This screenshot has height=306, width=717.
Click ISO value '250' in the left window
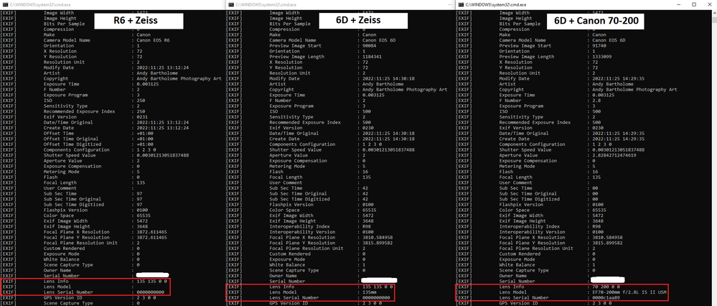click(141, 101)
